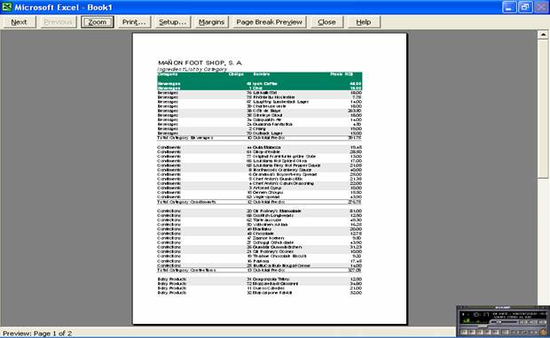550x338 pixels.
Task: Click the Winamp previous track button
Action: pos(464,332)
